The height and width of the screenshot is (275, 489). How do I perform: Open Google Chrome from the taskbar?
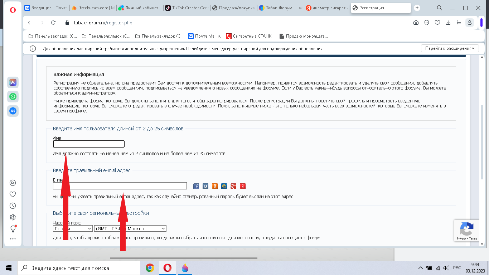(x=150, y=268)
